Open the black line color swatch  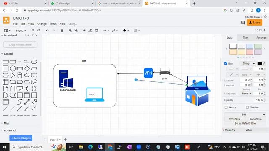(260, 63)
